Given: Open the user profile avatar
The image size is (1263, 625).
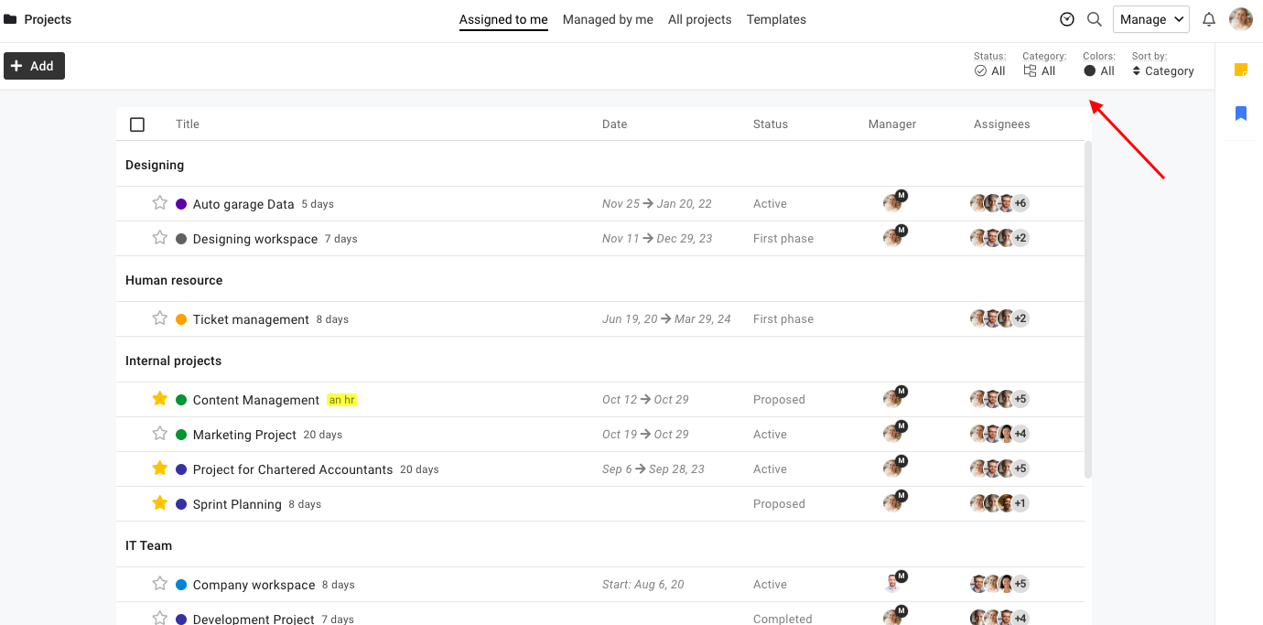Looking at the screenshot, I should [1240, 19].
